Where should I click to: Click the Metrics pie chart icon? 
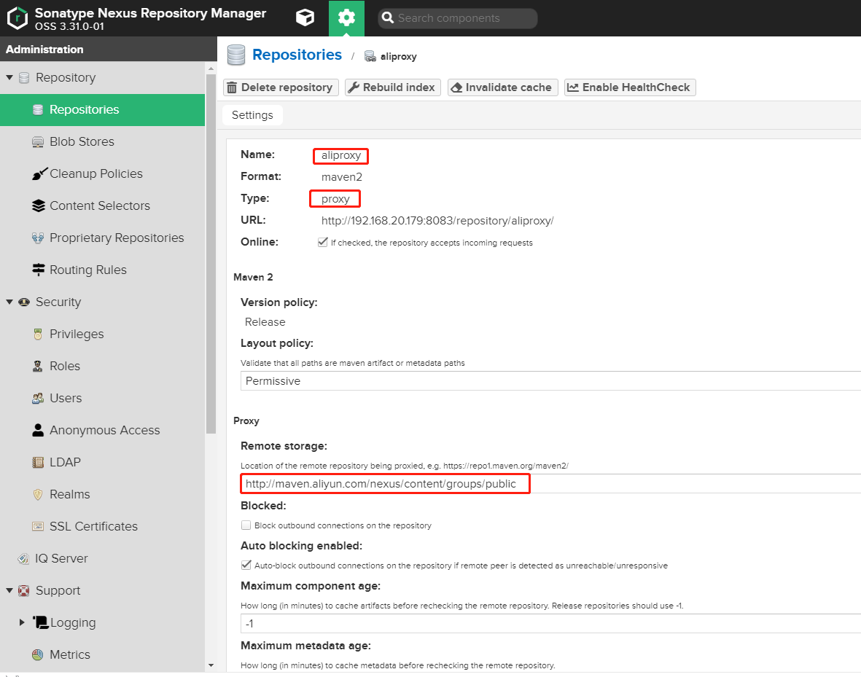coord(38,654)
